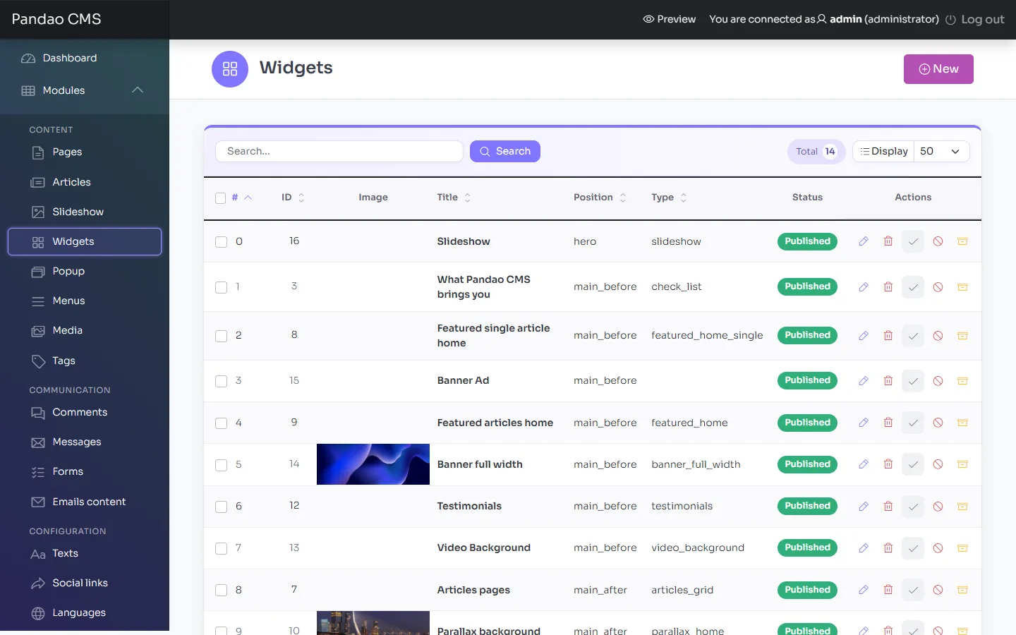
Task: Edit the Slideshow widget via pencil icon
Action: click(x=863, y=241)
